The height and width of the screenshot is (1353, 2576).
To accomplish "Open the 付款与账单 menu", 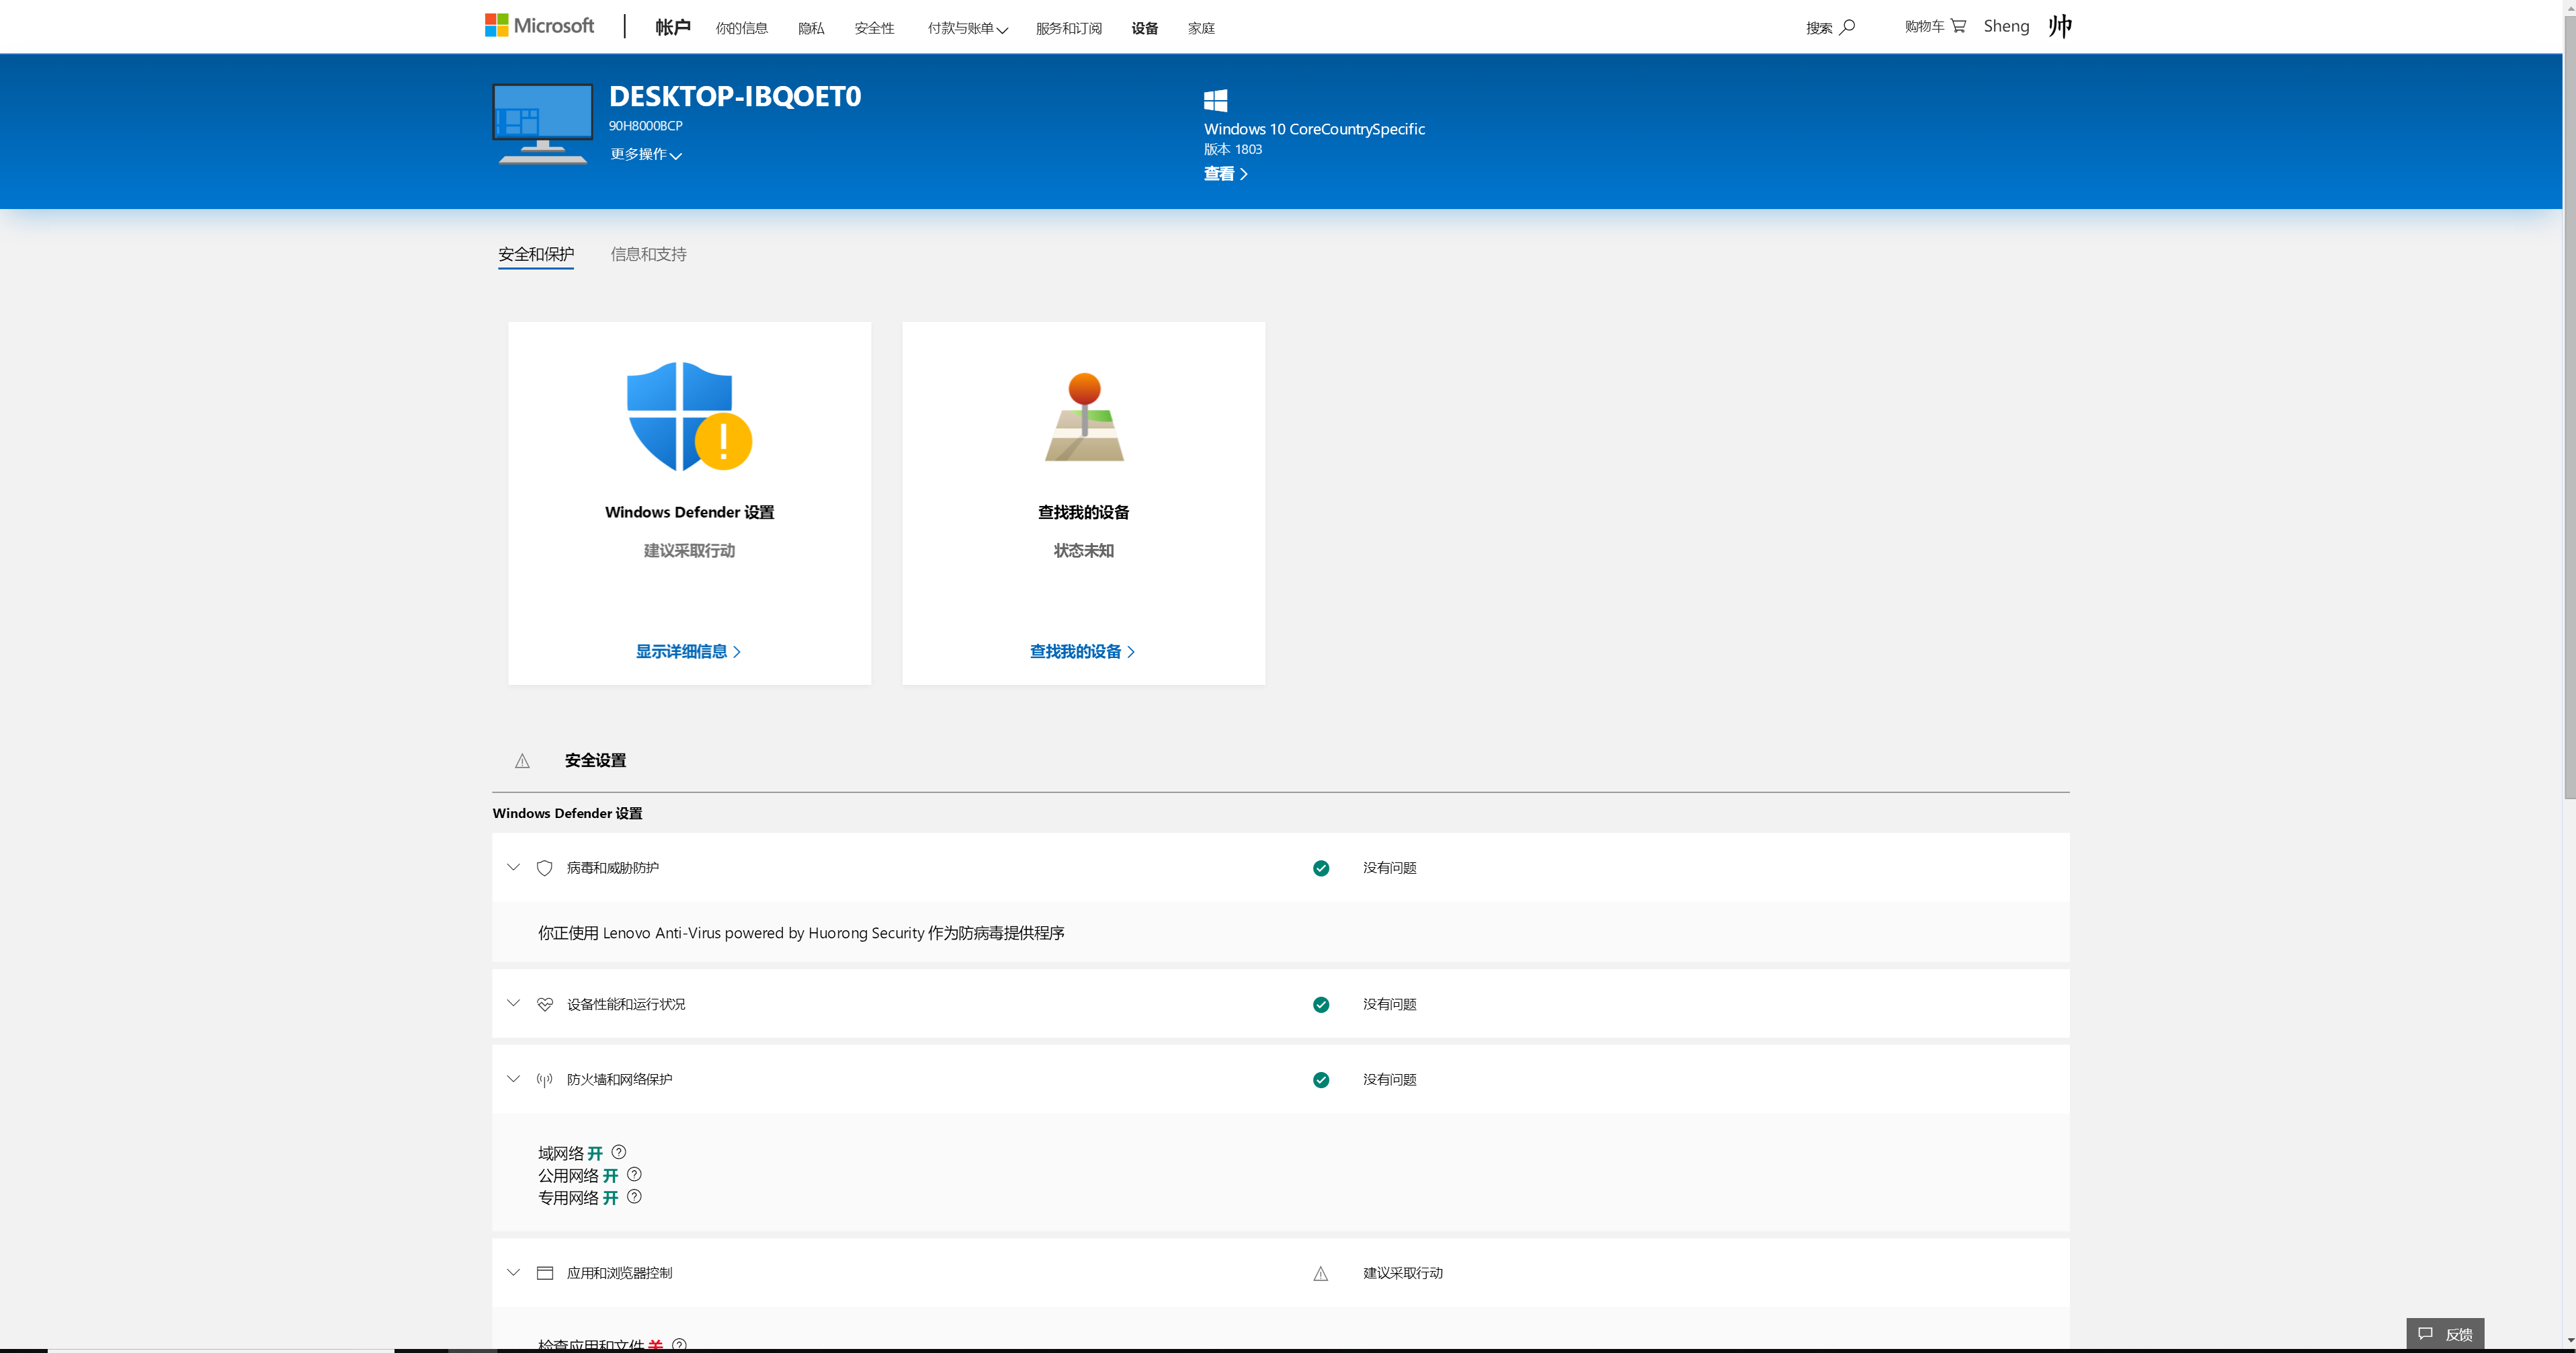I will tap(967, 28).
